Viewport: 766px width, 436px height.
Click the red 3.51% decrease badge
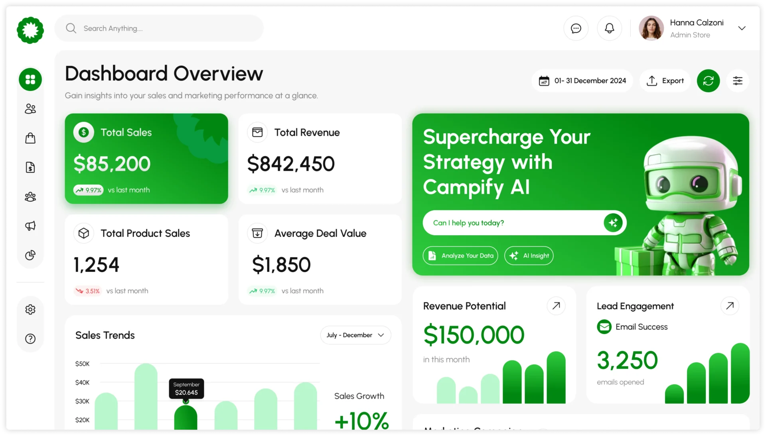(88, 291)
